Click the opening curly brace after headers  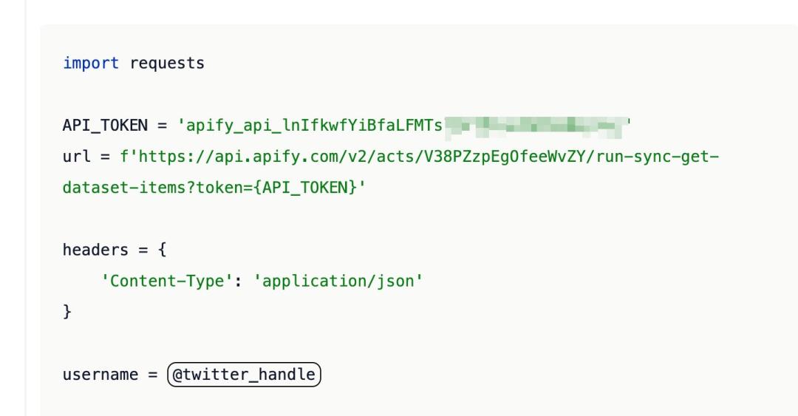[163, 250]
